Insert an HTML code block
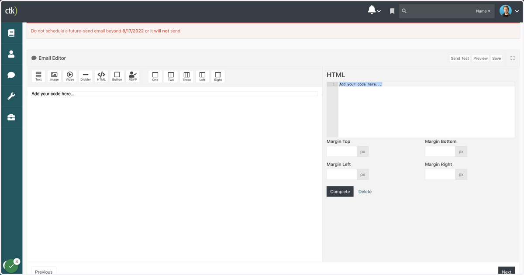This screenshot has height=275, width=524. point(101,76)
